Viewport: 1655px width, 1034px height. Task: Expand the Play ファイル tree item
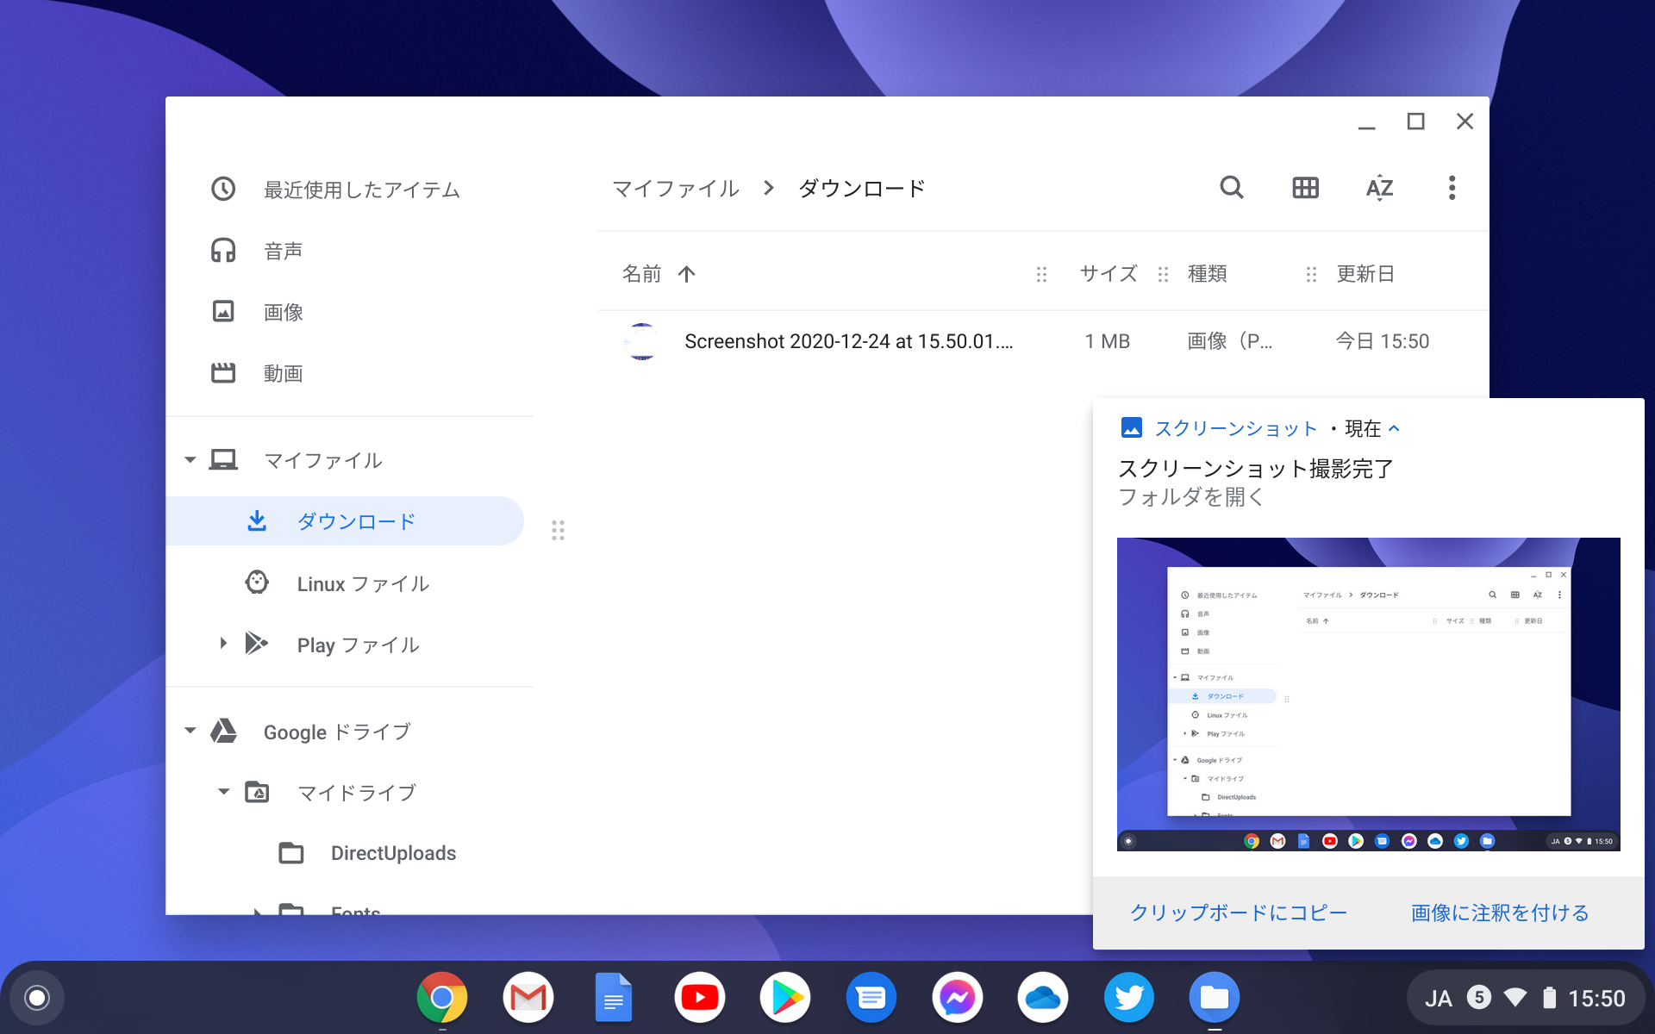point(223,644)
